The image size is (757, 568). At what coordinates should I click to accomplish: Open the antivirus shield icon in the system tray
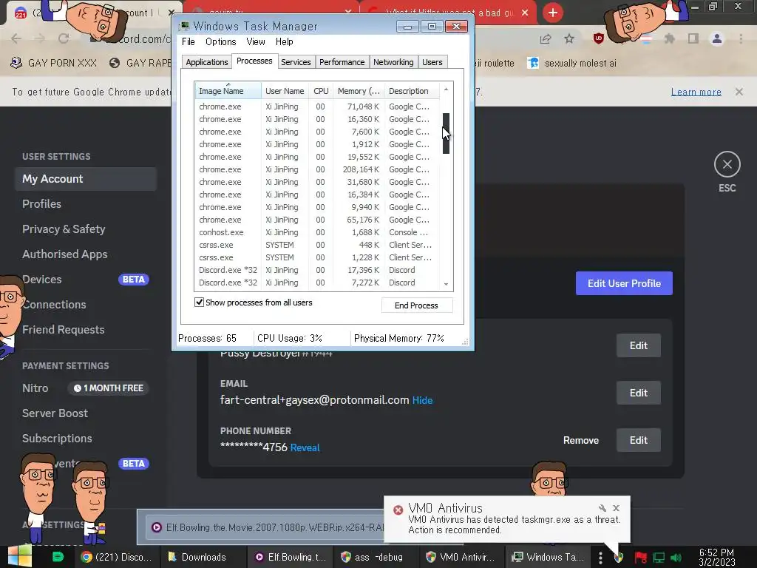619,558
